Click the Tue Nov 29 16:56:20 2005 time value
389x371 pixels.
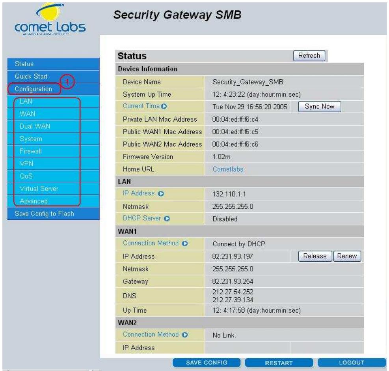[249, 107]
